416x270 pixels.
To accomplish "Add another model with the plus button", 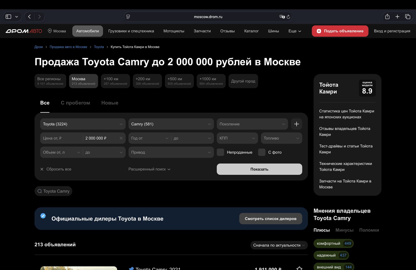I will pyautogui.click(x=296, y=124).
